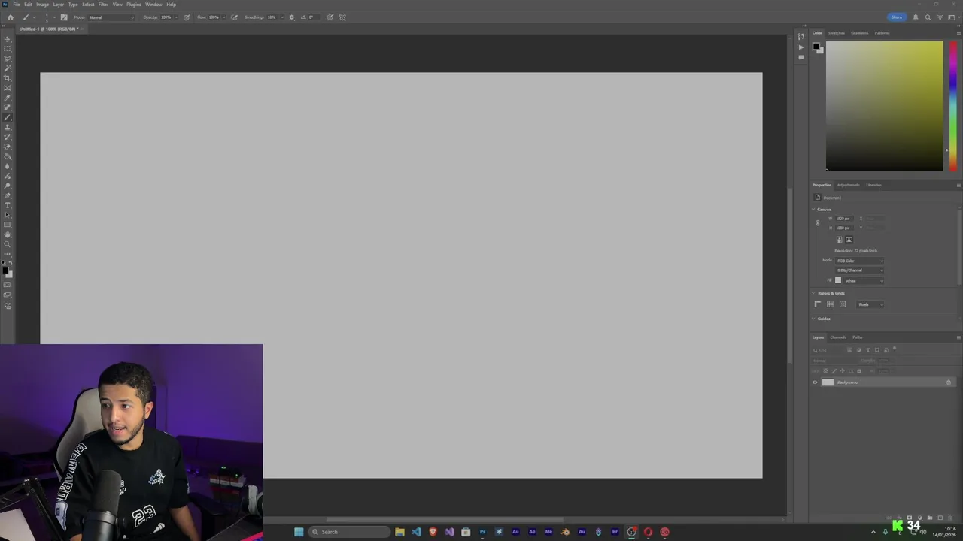
Task: Open the Plugins menu
Action: coord(133,5)
